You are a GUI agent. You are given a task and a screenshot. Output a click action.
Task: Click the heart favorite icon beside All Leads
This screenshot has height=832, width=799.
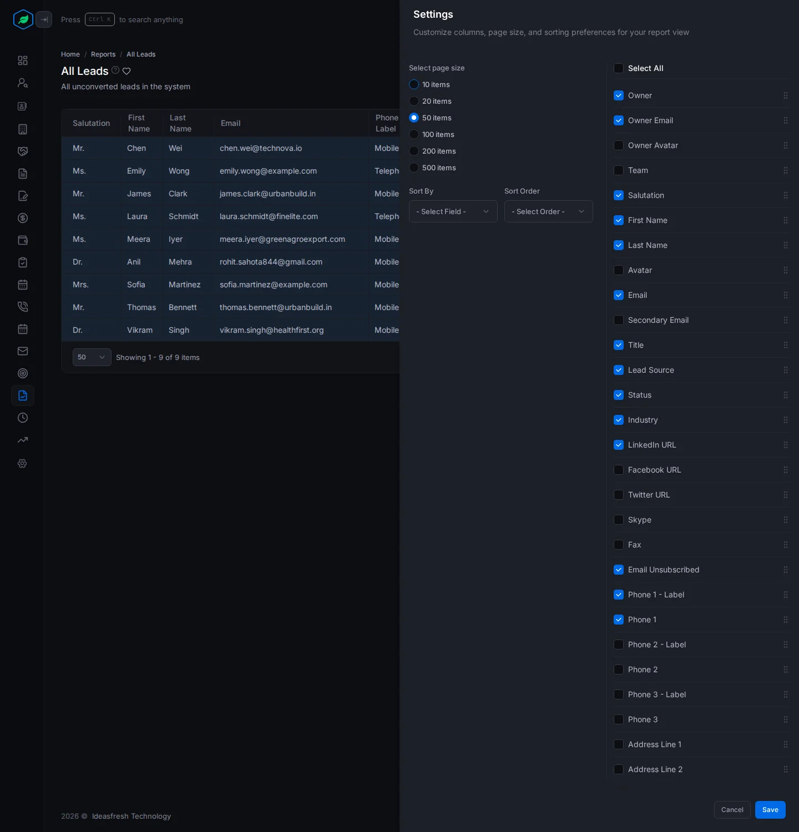[x=127, y=71]
